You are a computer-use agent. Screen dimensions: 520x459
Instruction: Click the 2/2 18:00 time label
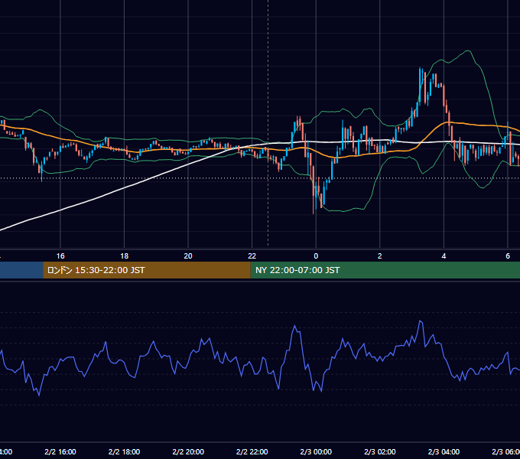(x=125, y=451)
